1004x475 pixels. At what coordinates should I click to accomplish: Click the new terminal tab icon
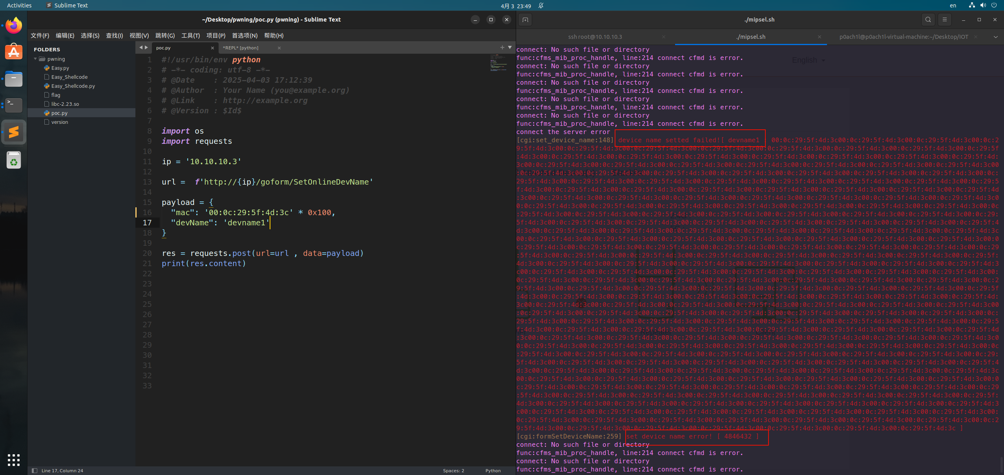(x=525, y=20)
